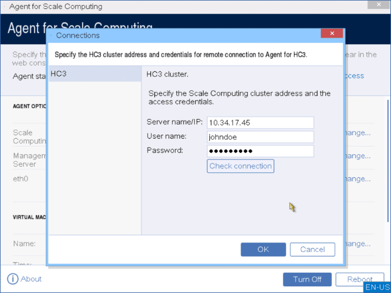Close the Connections dialog with the red X

tap(332, 34)
